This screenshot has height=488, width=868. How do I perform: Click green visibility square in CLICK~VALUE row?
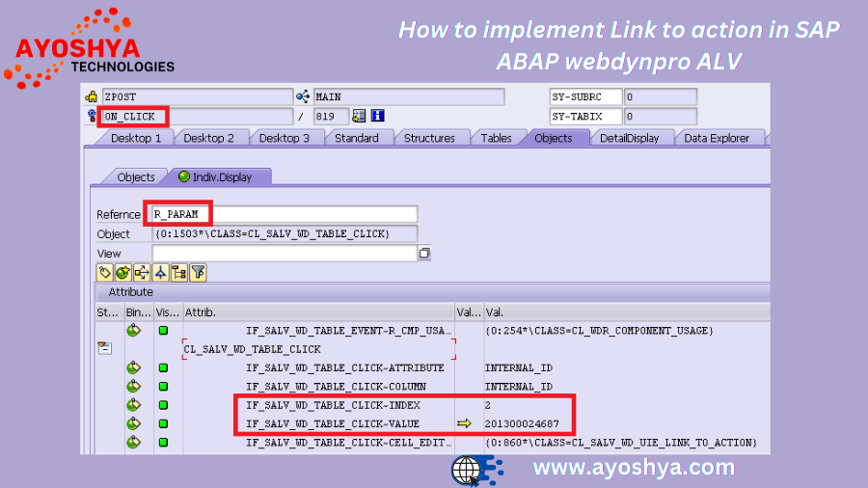[163, 423]
